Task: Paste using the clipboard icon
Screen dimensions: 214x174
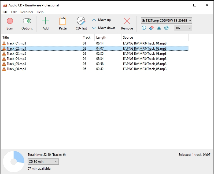Action: click(x=63, y=21)
